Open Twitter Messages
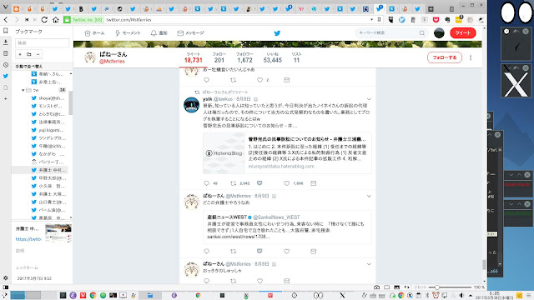Image resolution: width=534 pixels, height=300 pixels. pyautogui.click(x=191, y=33)
